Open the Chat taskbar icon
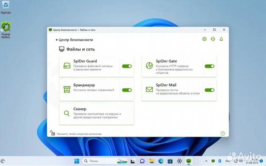The width and height of the screenshot is (266, 166). coord(142,161)
